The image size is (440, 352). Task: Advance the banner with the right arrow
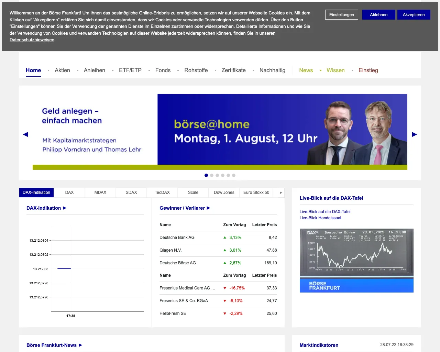coord(415,134)
